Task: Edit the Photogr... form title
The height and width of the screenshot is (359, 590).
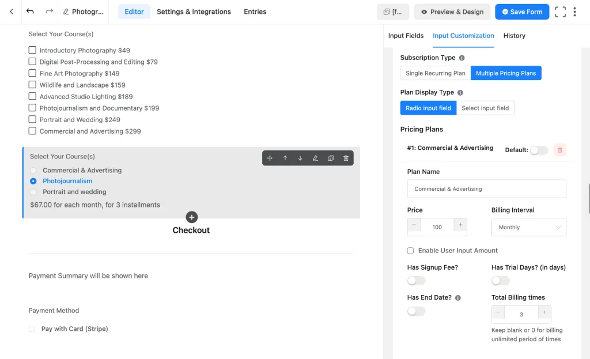Action: (x=83, y=12)
